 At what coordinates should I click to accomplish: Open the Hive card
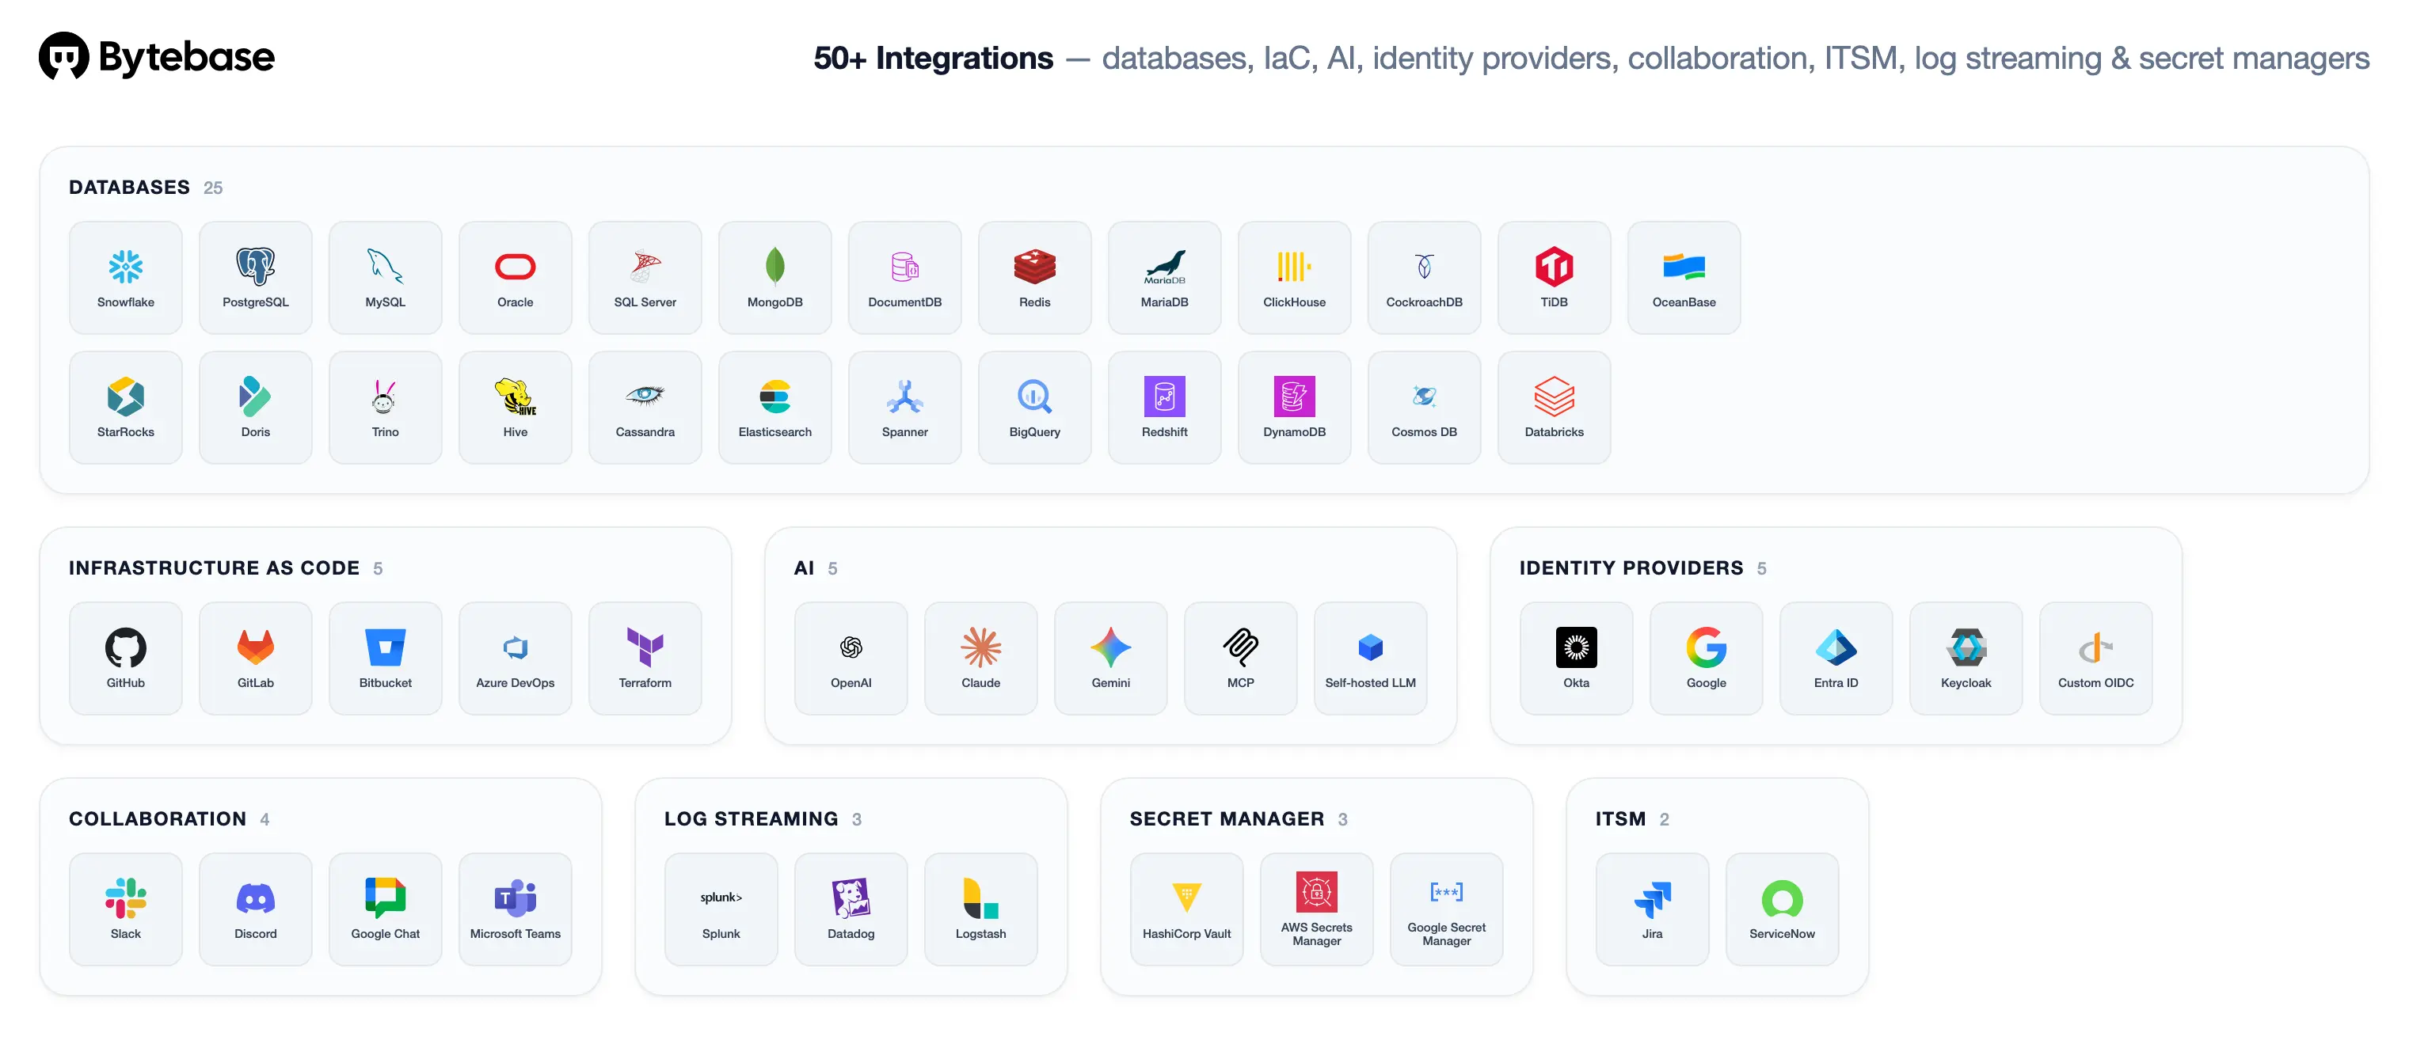[516, 408]
